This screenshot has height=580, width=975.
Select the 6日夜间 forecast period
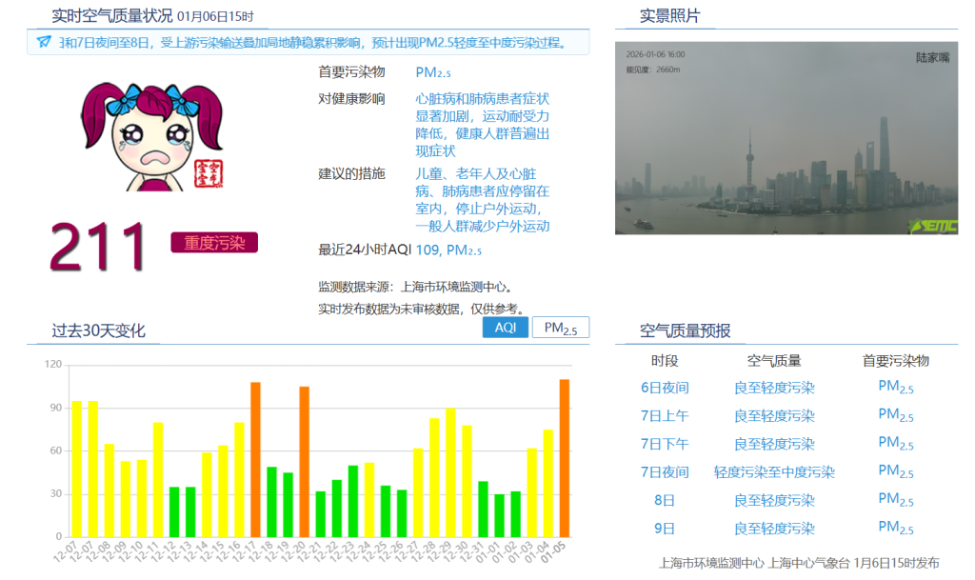coord(665,388)
